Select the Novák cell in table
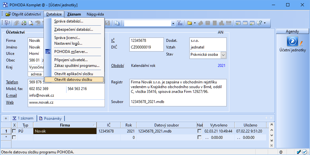This screenshot has height=155, width=310. [65, 131]
